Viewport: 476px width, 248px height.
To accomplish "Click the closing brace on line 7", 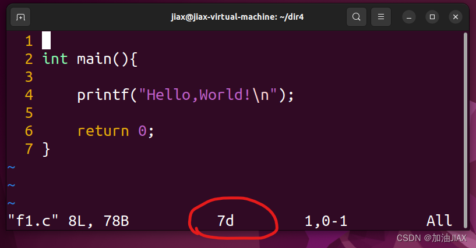I will (46, 149).
